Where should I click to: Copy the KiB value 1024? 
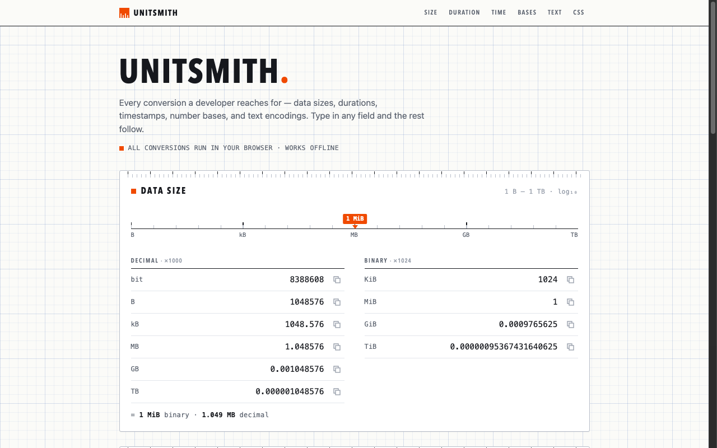570,279
